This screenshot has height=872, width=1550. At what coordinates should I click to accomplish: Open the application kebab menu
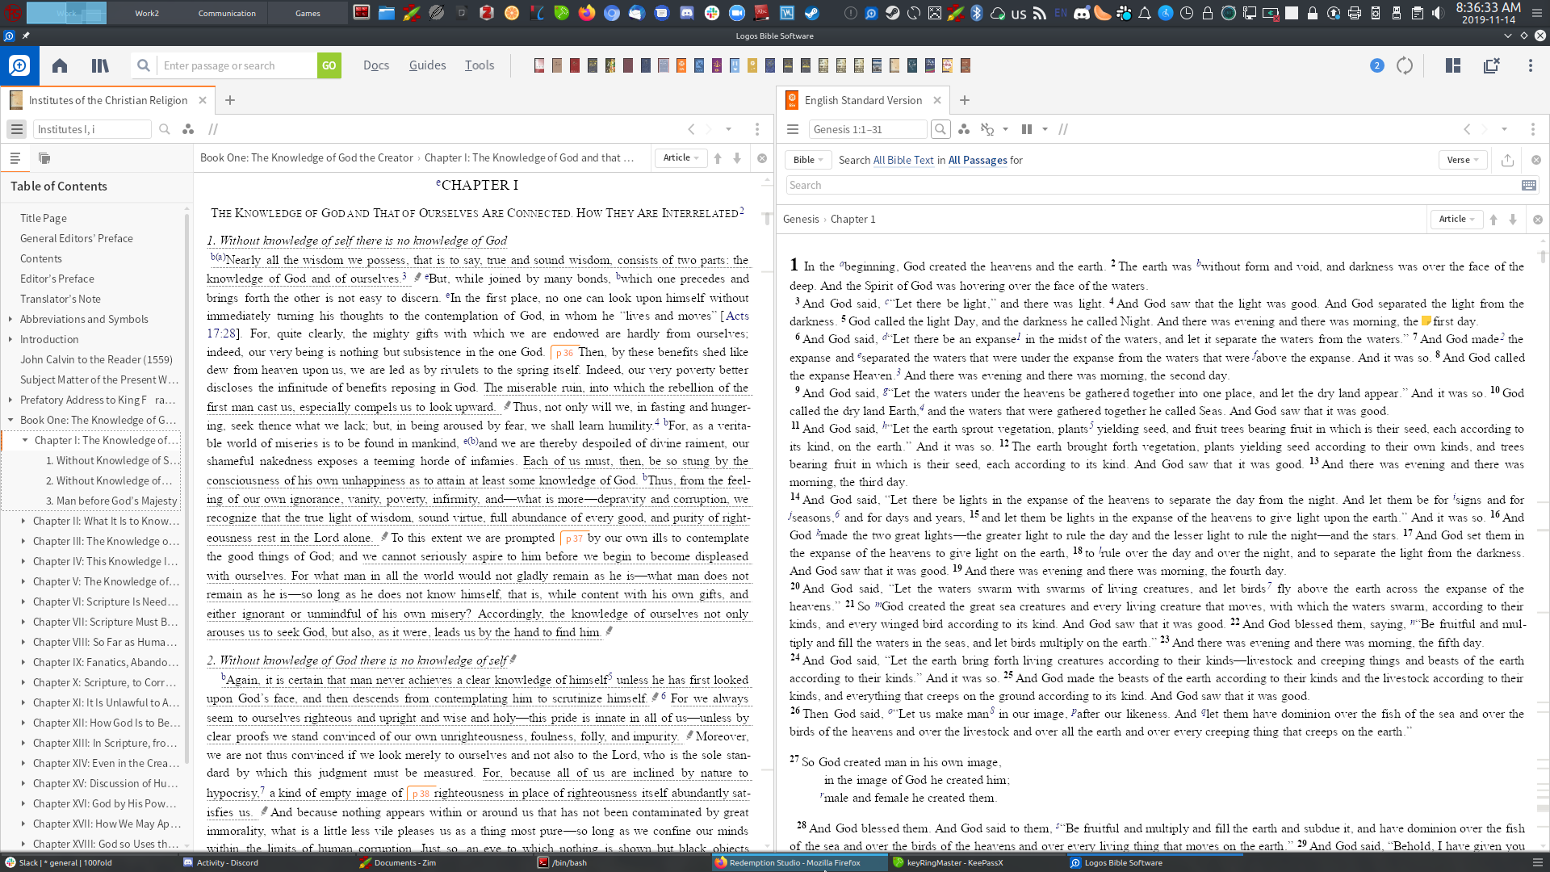click(1531, 65)
